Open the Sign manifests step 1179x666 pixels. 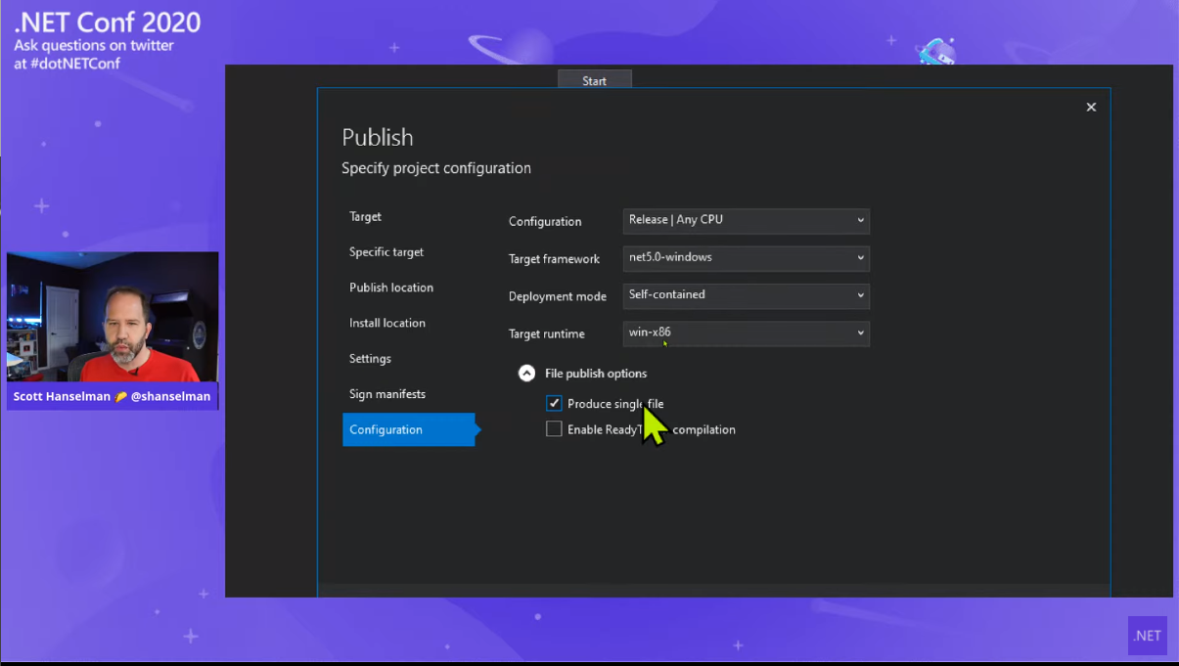click(x=387, y=394)
